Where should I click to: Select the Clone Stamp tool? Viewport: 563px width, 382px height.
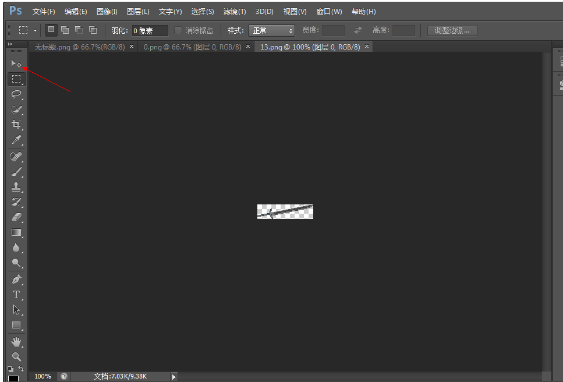point(16,187)
